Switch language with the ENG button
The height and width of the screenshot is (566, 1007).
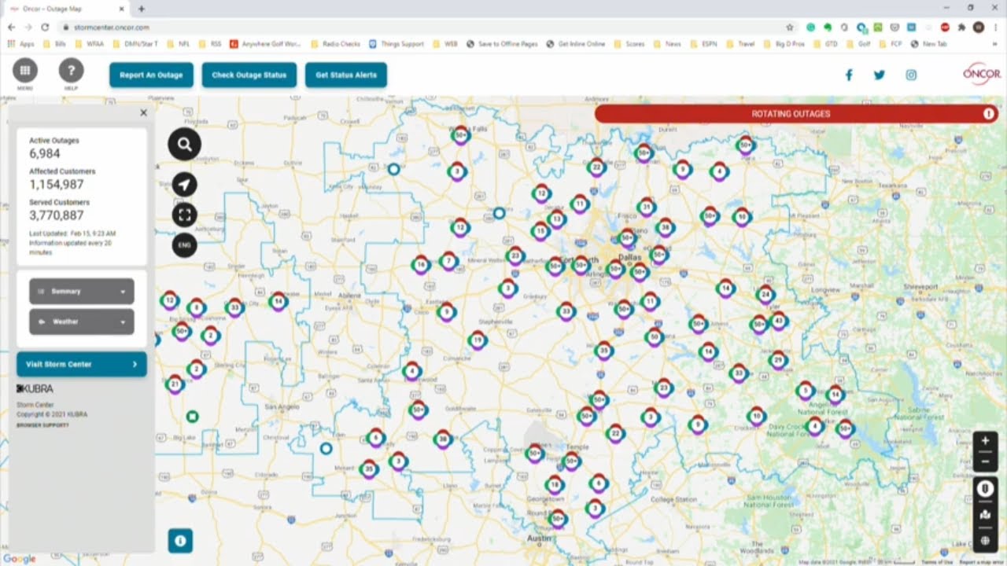click(184, 245)
